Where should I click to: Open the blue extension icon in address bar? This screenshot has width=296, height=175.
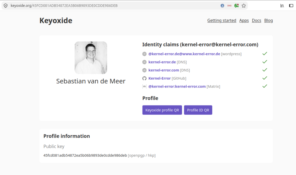pos(222,6)
